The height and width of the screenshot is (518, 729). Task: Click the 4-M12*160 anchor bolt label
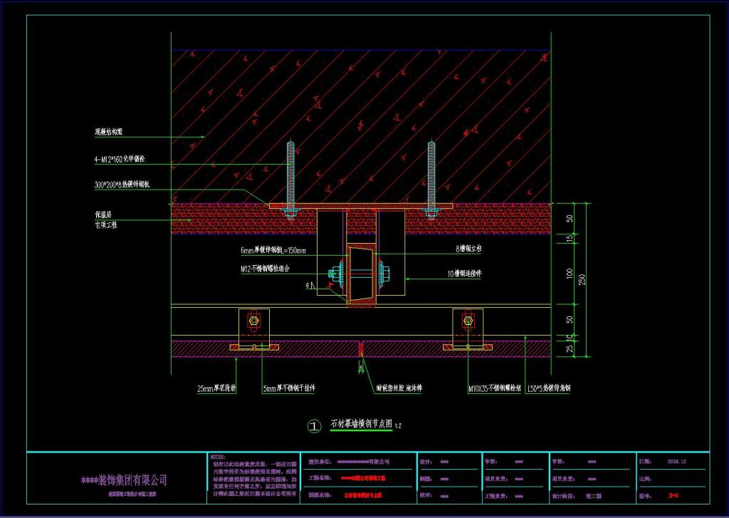120,159
